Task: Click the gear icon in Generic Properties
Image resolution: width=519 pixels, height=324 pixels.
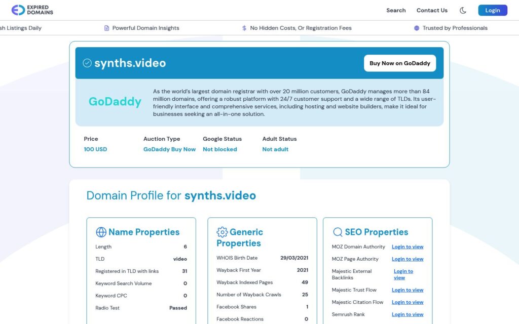Action: coord(222,232)
